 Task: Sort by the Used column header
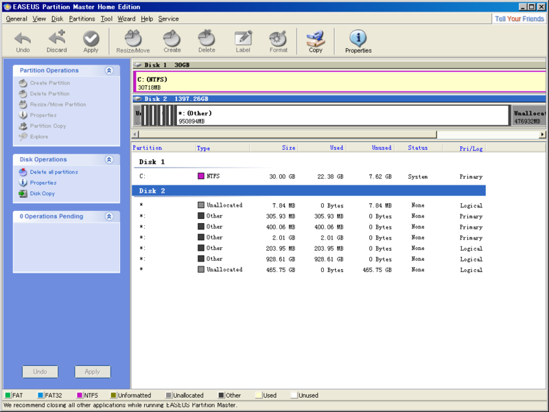[x=322, y=148]
